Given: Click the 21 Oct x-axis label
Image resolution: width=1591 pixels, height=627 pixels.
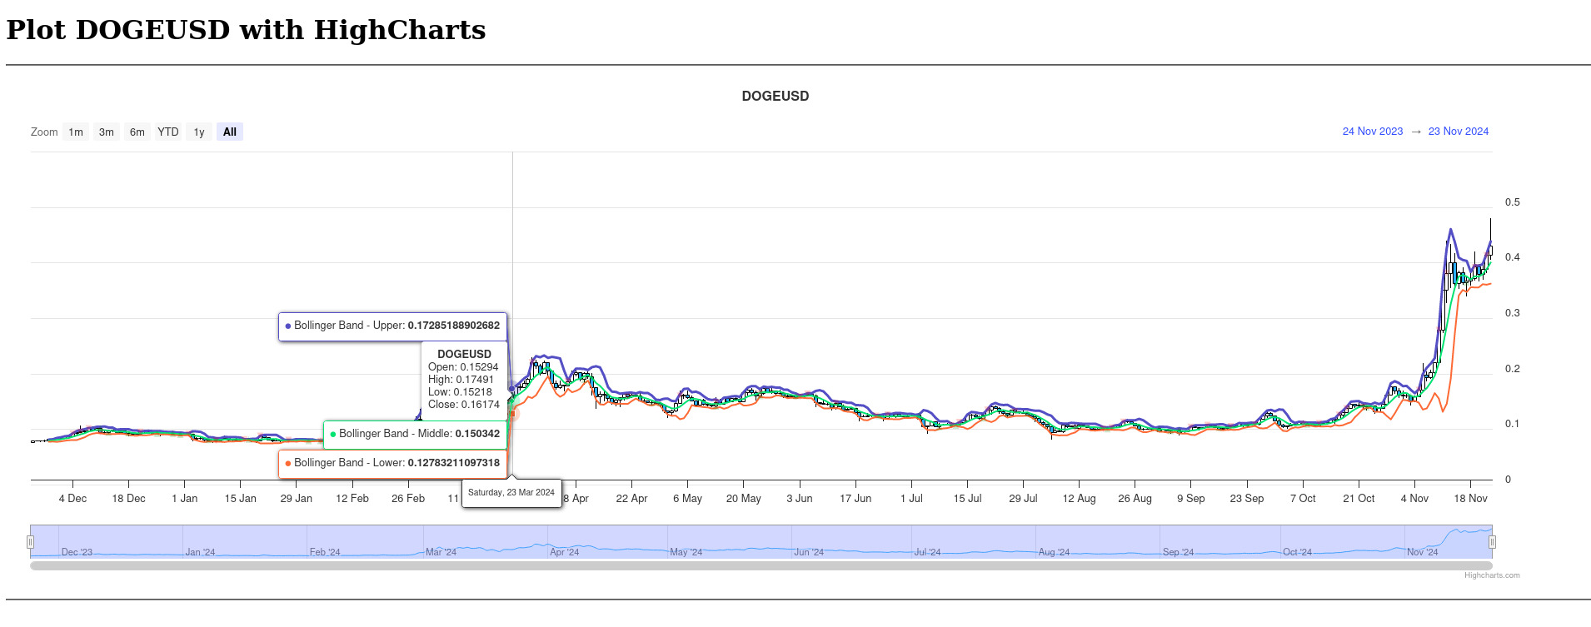Looking at the screenshot, I should [1359, 499].
